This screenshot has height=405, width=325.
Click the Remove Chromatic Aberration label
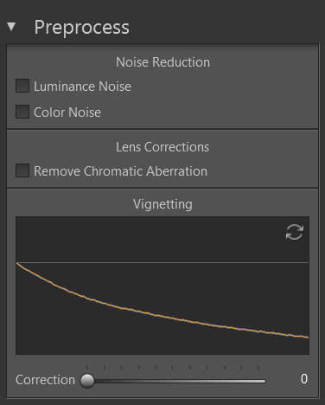pos(120,171)
